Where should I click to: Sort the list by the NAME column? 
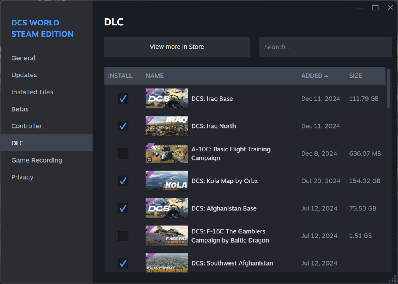pyautogui.click(x=154, y=76)
